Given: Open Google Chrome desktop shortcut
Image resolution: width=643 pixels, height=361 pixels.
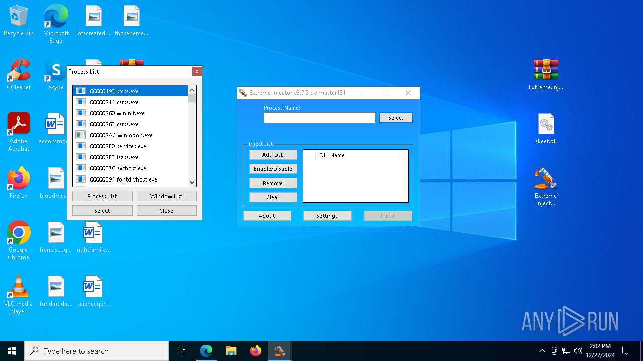Looking at the screenshot, I should tap(19, 241).
